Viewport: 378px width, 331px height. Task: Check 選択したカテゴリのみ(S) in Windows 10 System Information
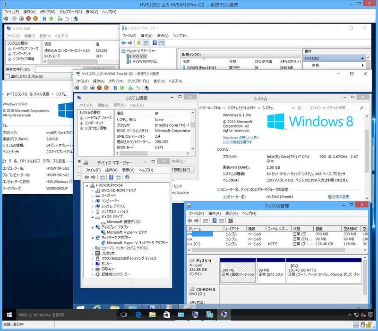tap(8, 76)
